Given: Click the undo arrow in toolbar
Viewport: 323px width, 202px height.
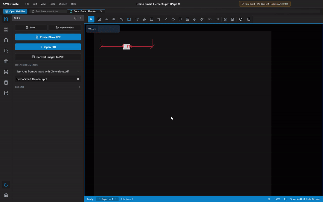Looking at the screenshot, I should pos(210,19).
